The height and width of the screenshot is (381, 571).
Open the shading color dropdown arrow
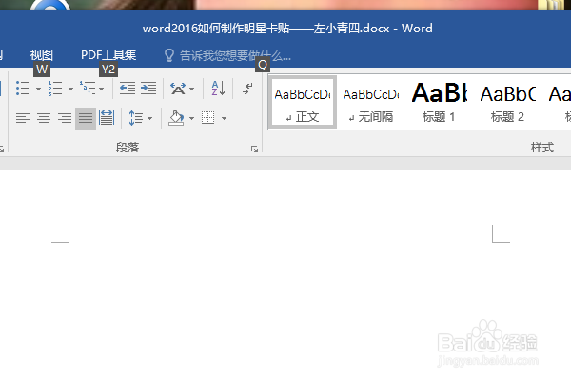[192, 118]
